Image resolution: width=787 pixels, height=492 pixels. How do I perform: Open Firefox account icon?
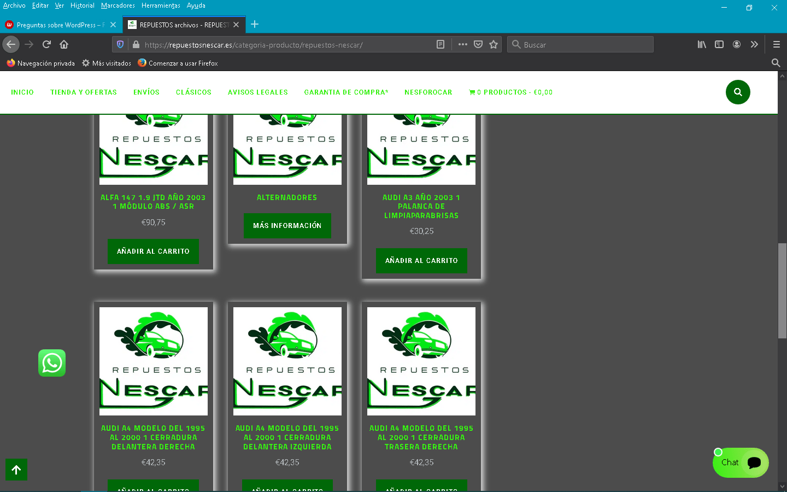(737, 44)
